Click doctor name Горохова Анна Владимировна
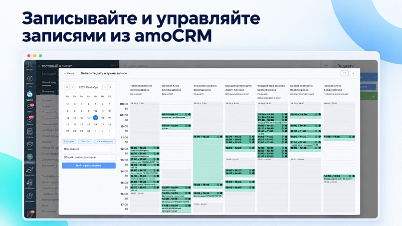Image resolution: width=402 pixels, height=226 pixels. tap(333, 88)
